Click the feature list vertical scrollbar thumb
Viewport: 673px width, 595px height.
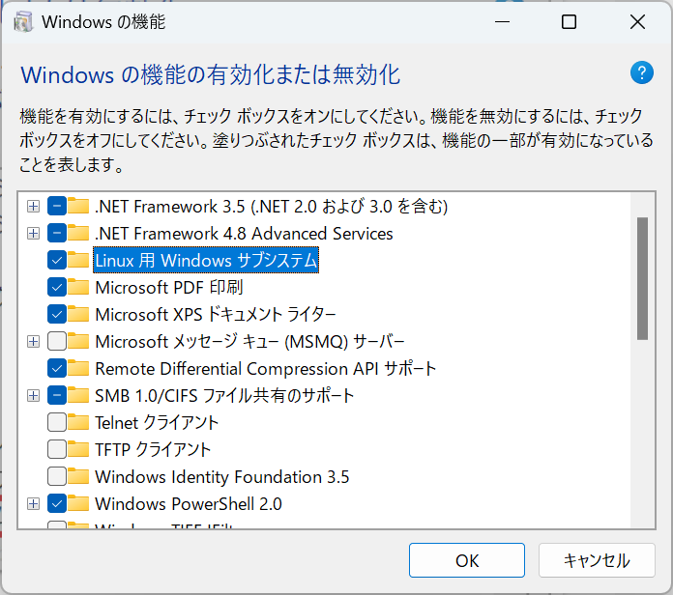coord(642,278)
